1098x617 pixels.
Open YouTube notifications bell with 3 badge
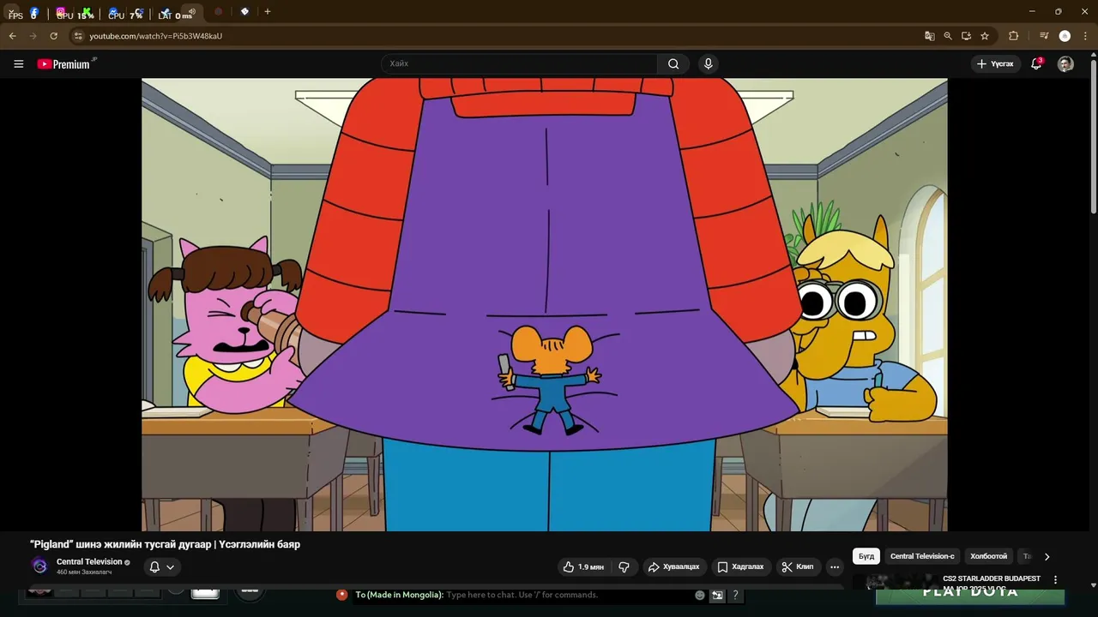[1036, 63]
